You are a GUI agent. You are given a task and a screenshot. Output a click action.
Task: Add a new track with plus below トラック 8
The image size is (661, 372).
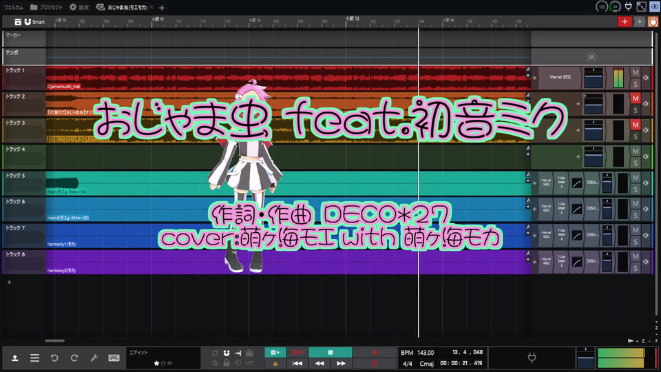coord(9,282)
